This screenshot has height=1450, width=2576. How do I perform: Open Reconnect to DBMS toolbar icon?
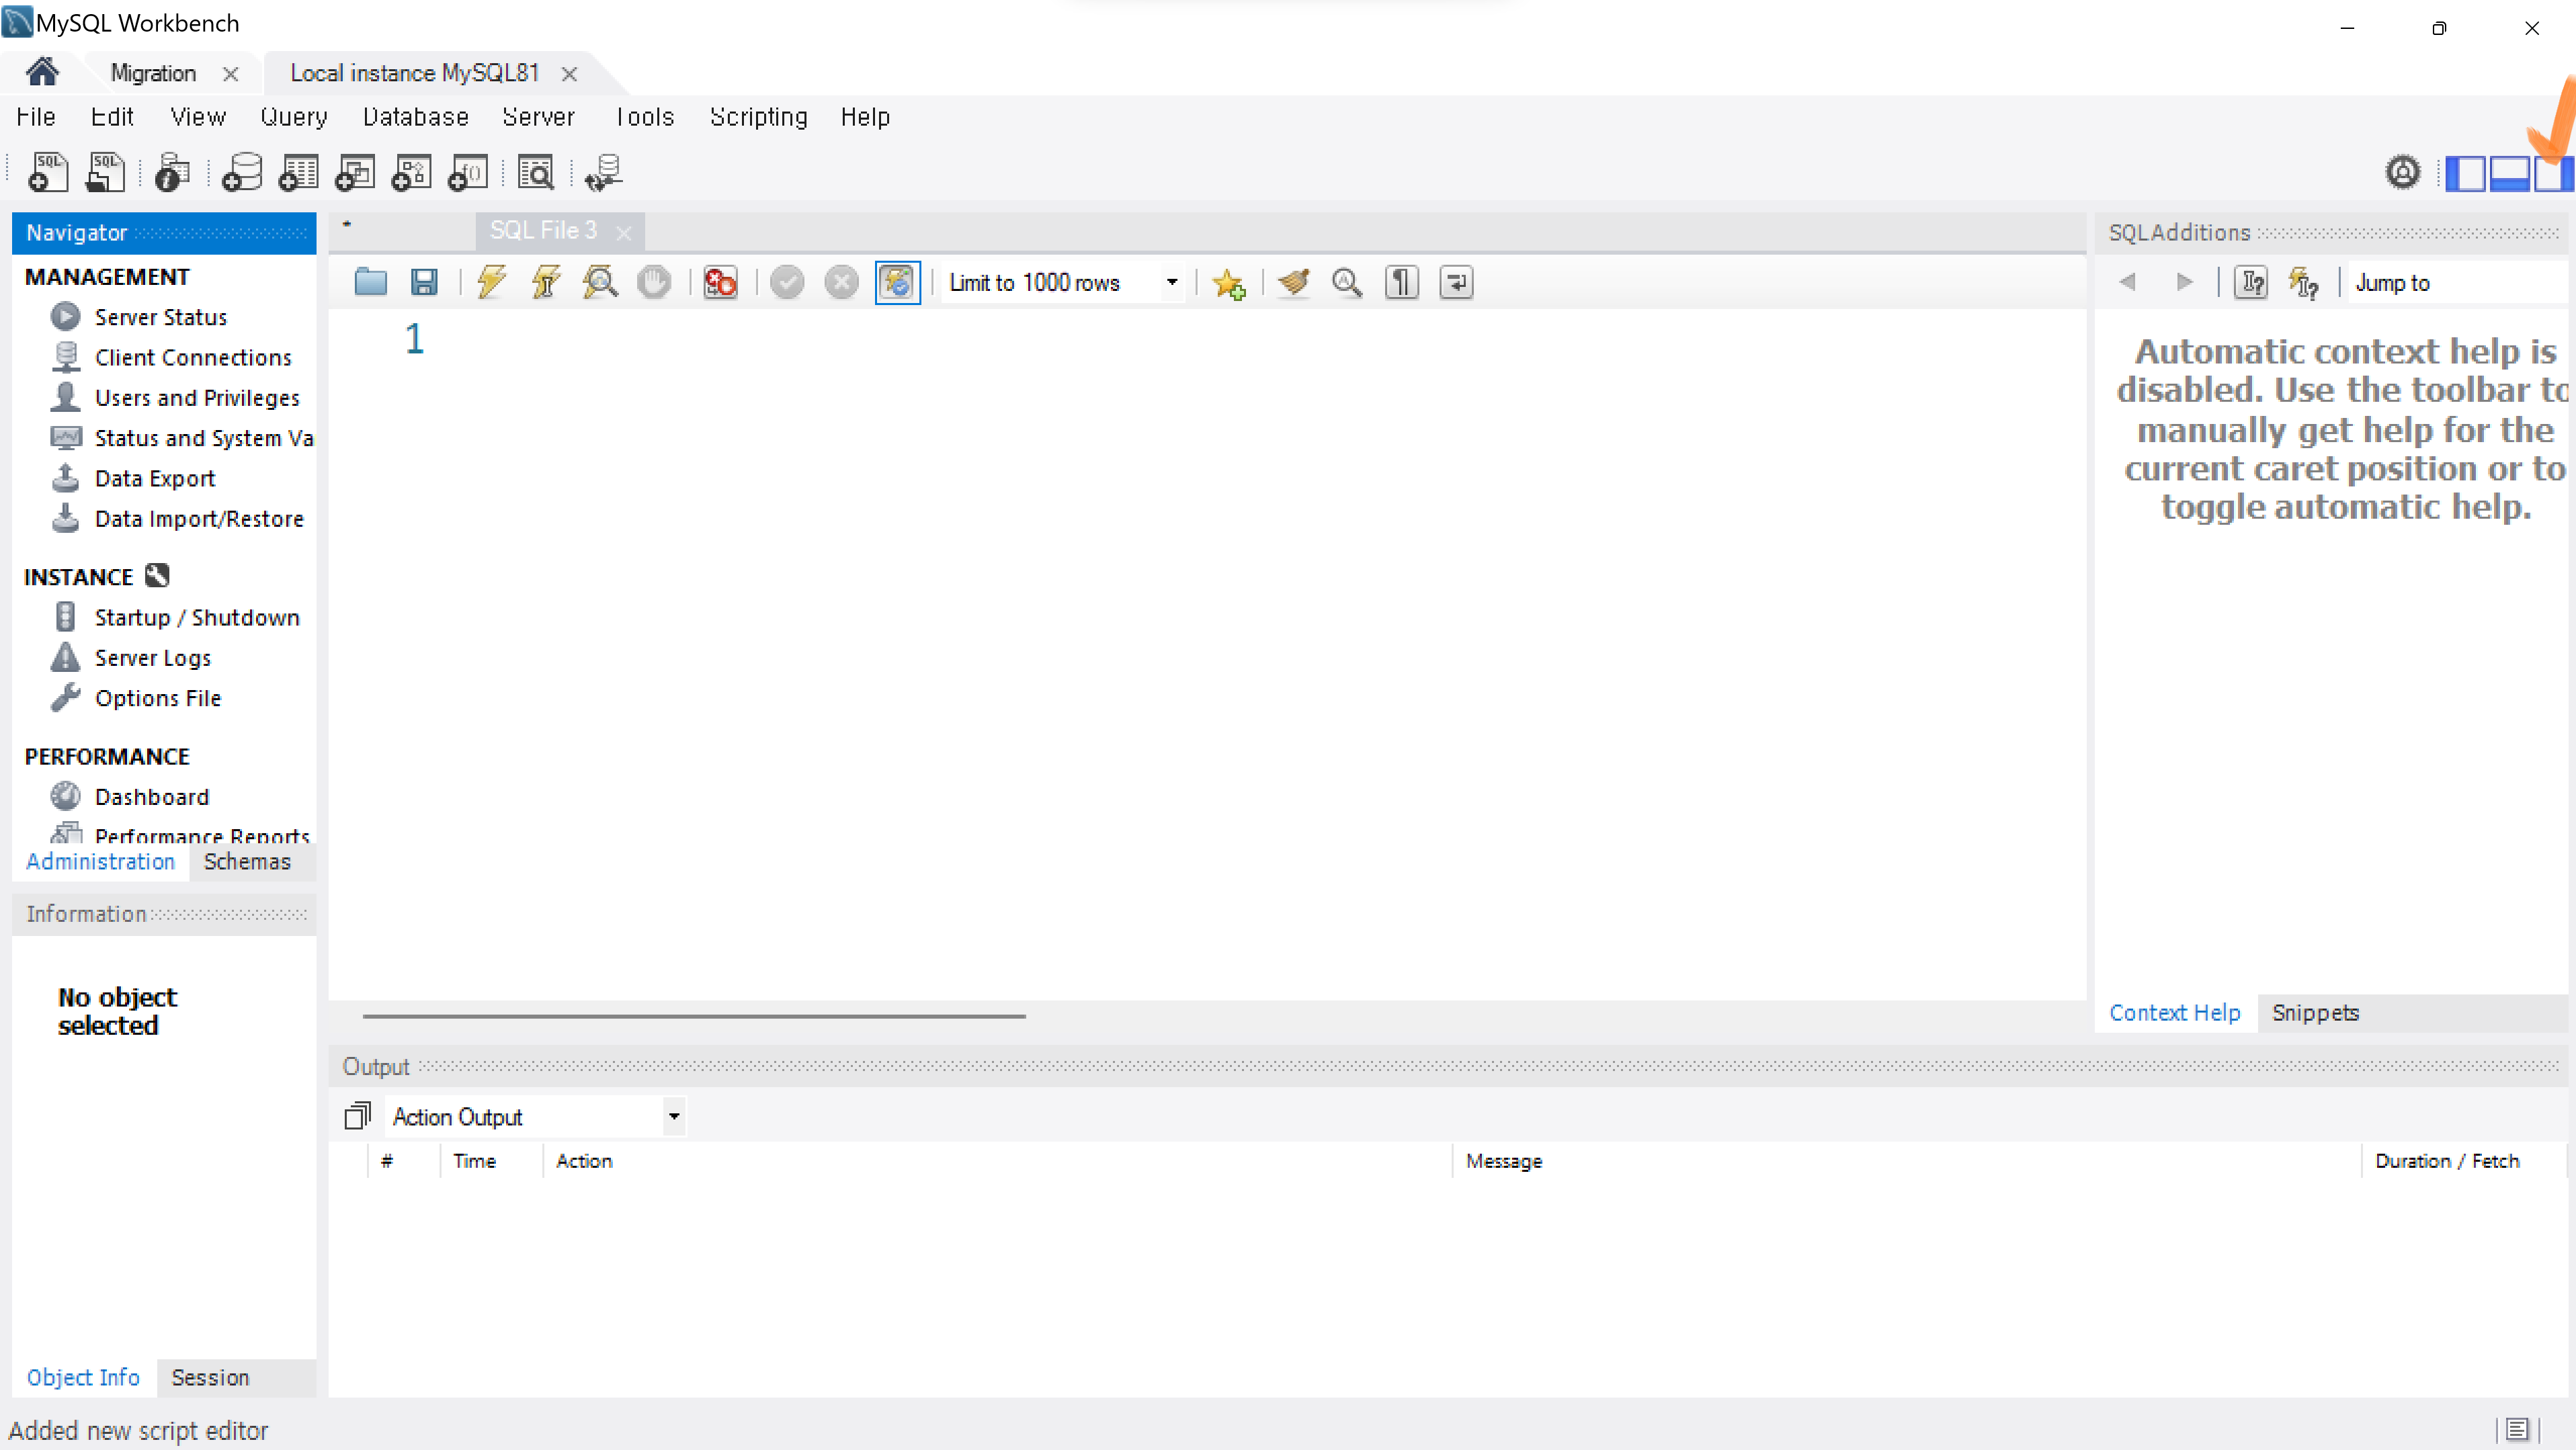point(604,173)
